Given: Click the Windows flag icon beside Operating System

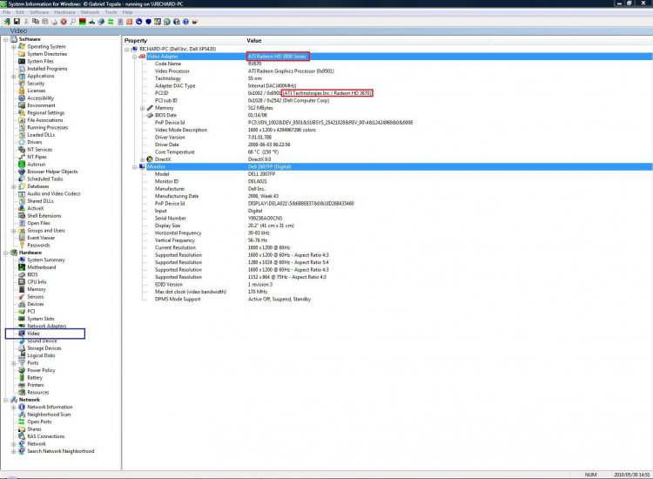Looking at the screenshot, I should pos(22,46).
